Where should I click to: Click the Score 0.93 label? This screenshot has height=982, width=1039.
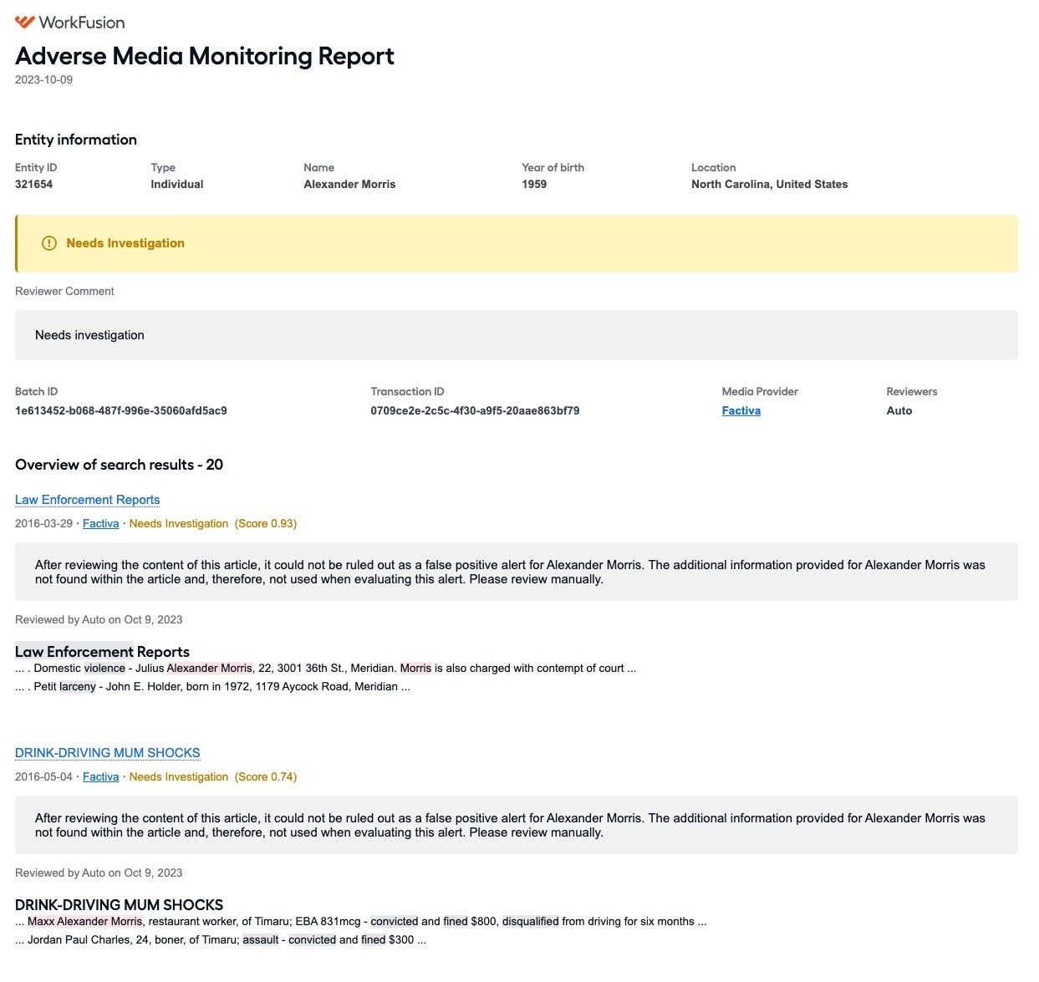pos(266,523)
